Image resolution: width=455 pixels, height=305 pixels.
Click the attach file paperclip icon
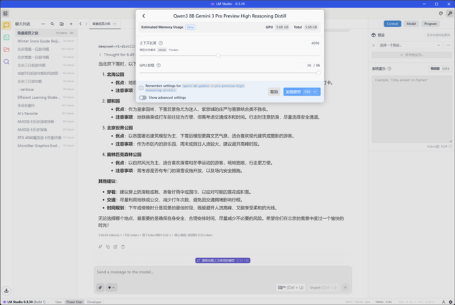pyautogui.click(x=101, y=287)
